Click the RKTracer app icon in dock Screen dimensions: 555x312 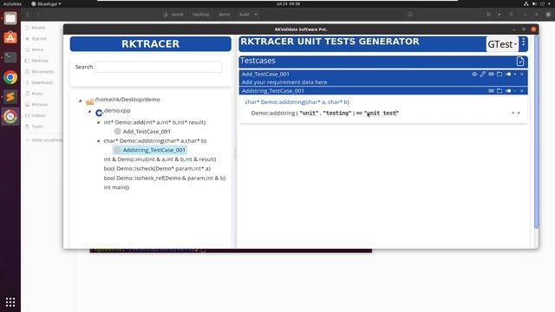tap(10, 116)
